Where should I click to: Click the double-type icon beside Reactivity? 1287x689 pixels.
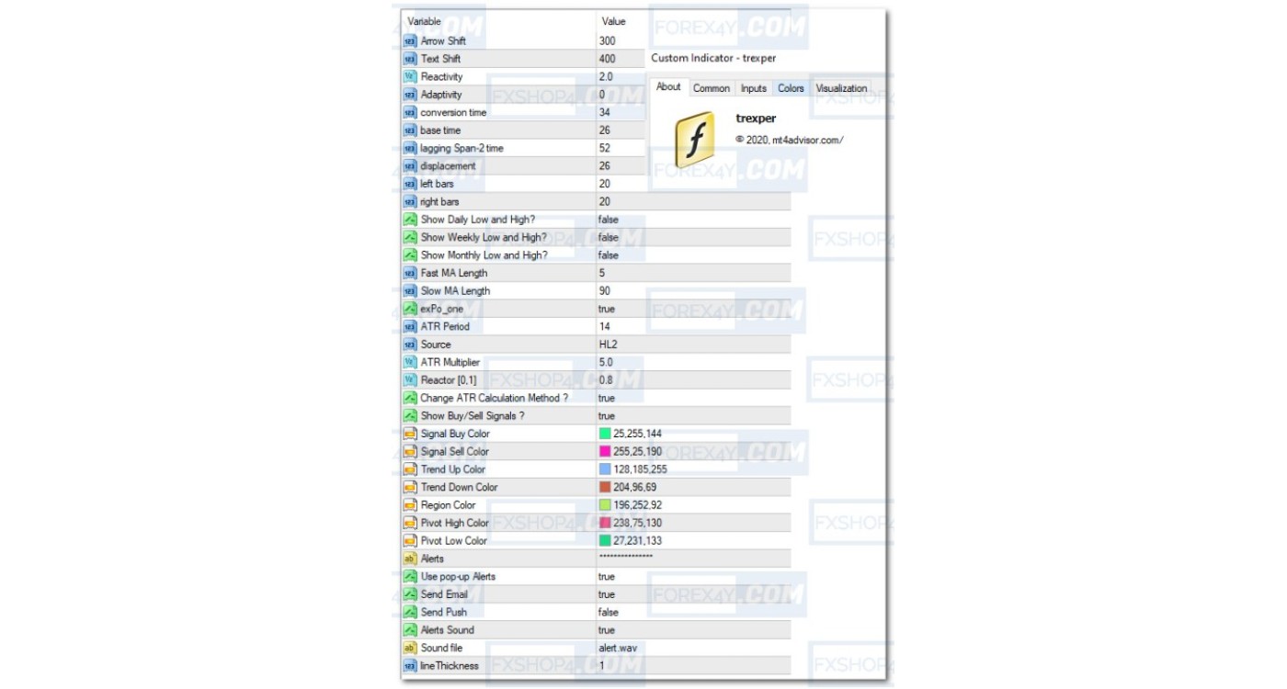pos(410,77)
